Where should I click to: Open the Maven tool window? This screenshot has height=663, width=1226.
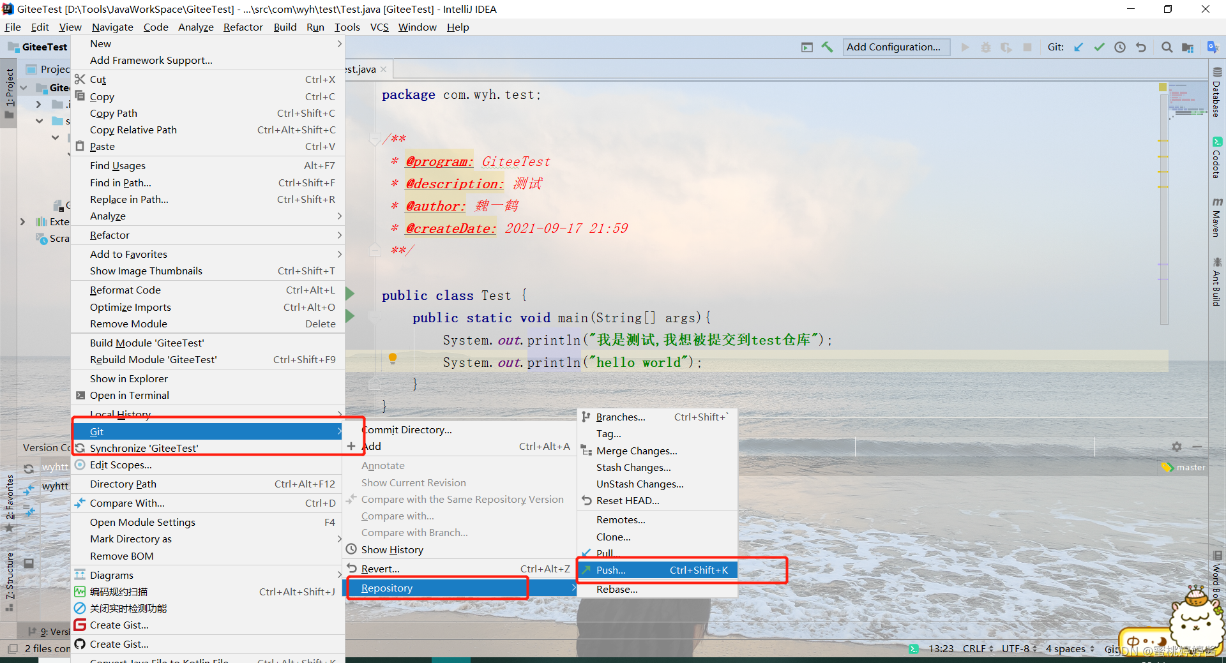pos(1217,218)
